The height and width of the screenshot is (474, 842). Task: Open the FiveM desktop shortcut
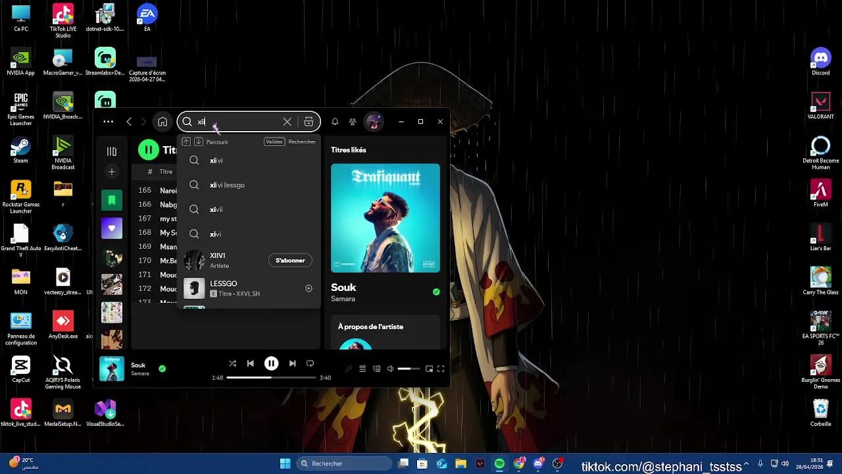click(x=821, y=194)
